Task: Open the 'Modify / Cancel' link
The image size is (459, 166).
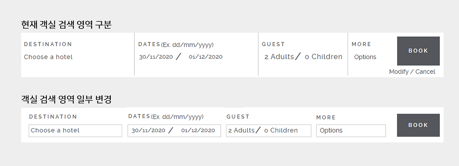Action: click(412, 72)
